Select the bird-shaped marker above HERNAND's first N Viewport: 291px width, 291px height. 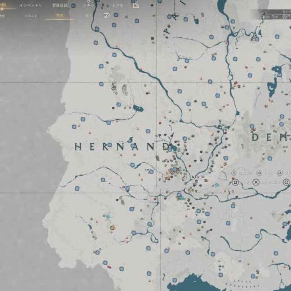tap(130, 140)
